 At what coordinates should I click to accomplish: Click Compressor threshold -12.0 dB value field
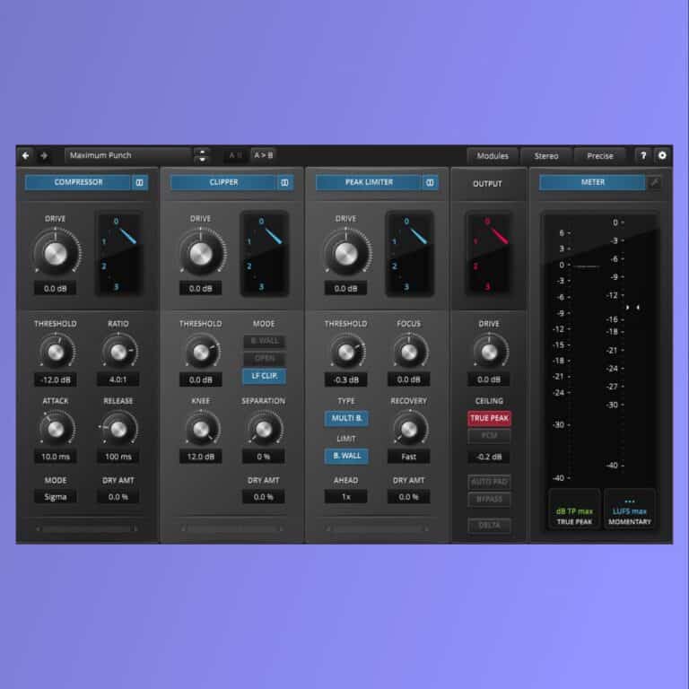56,379
